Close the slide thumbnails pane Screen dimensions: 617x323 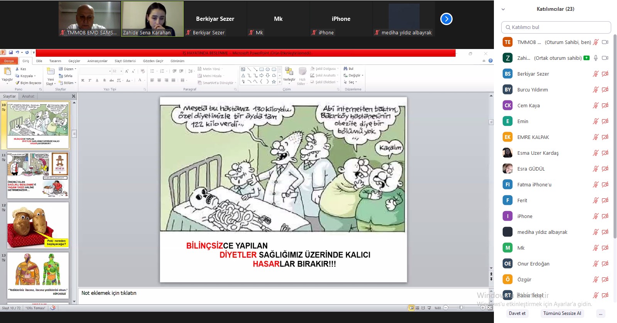73,96
